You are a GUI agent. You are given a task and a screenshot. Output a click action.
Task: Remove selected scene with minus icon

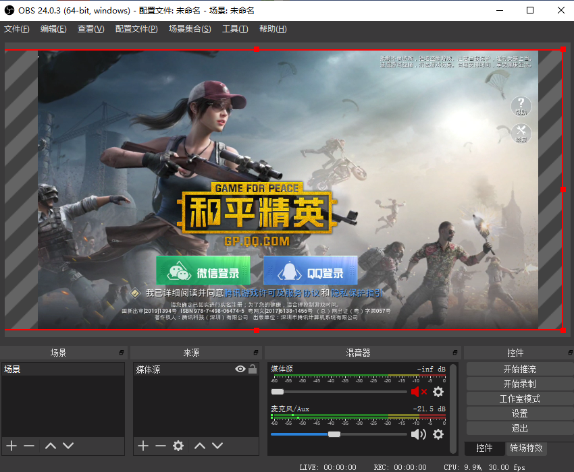pos(29,446)
